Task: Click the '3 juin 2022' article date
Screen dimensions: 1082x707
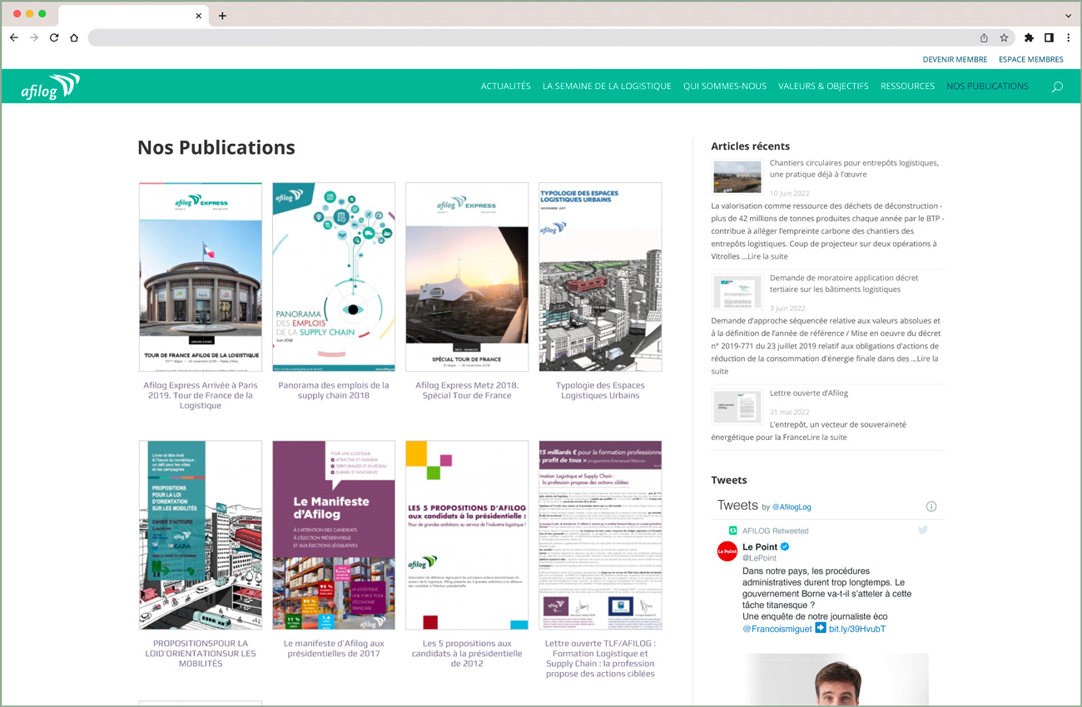Action: 787,309
